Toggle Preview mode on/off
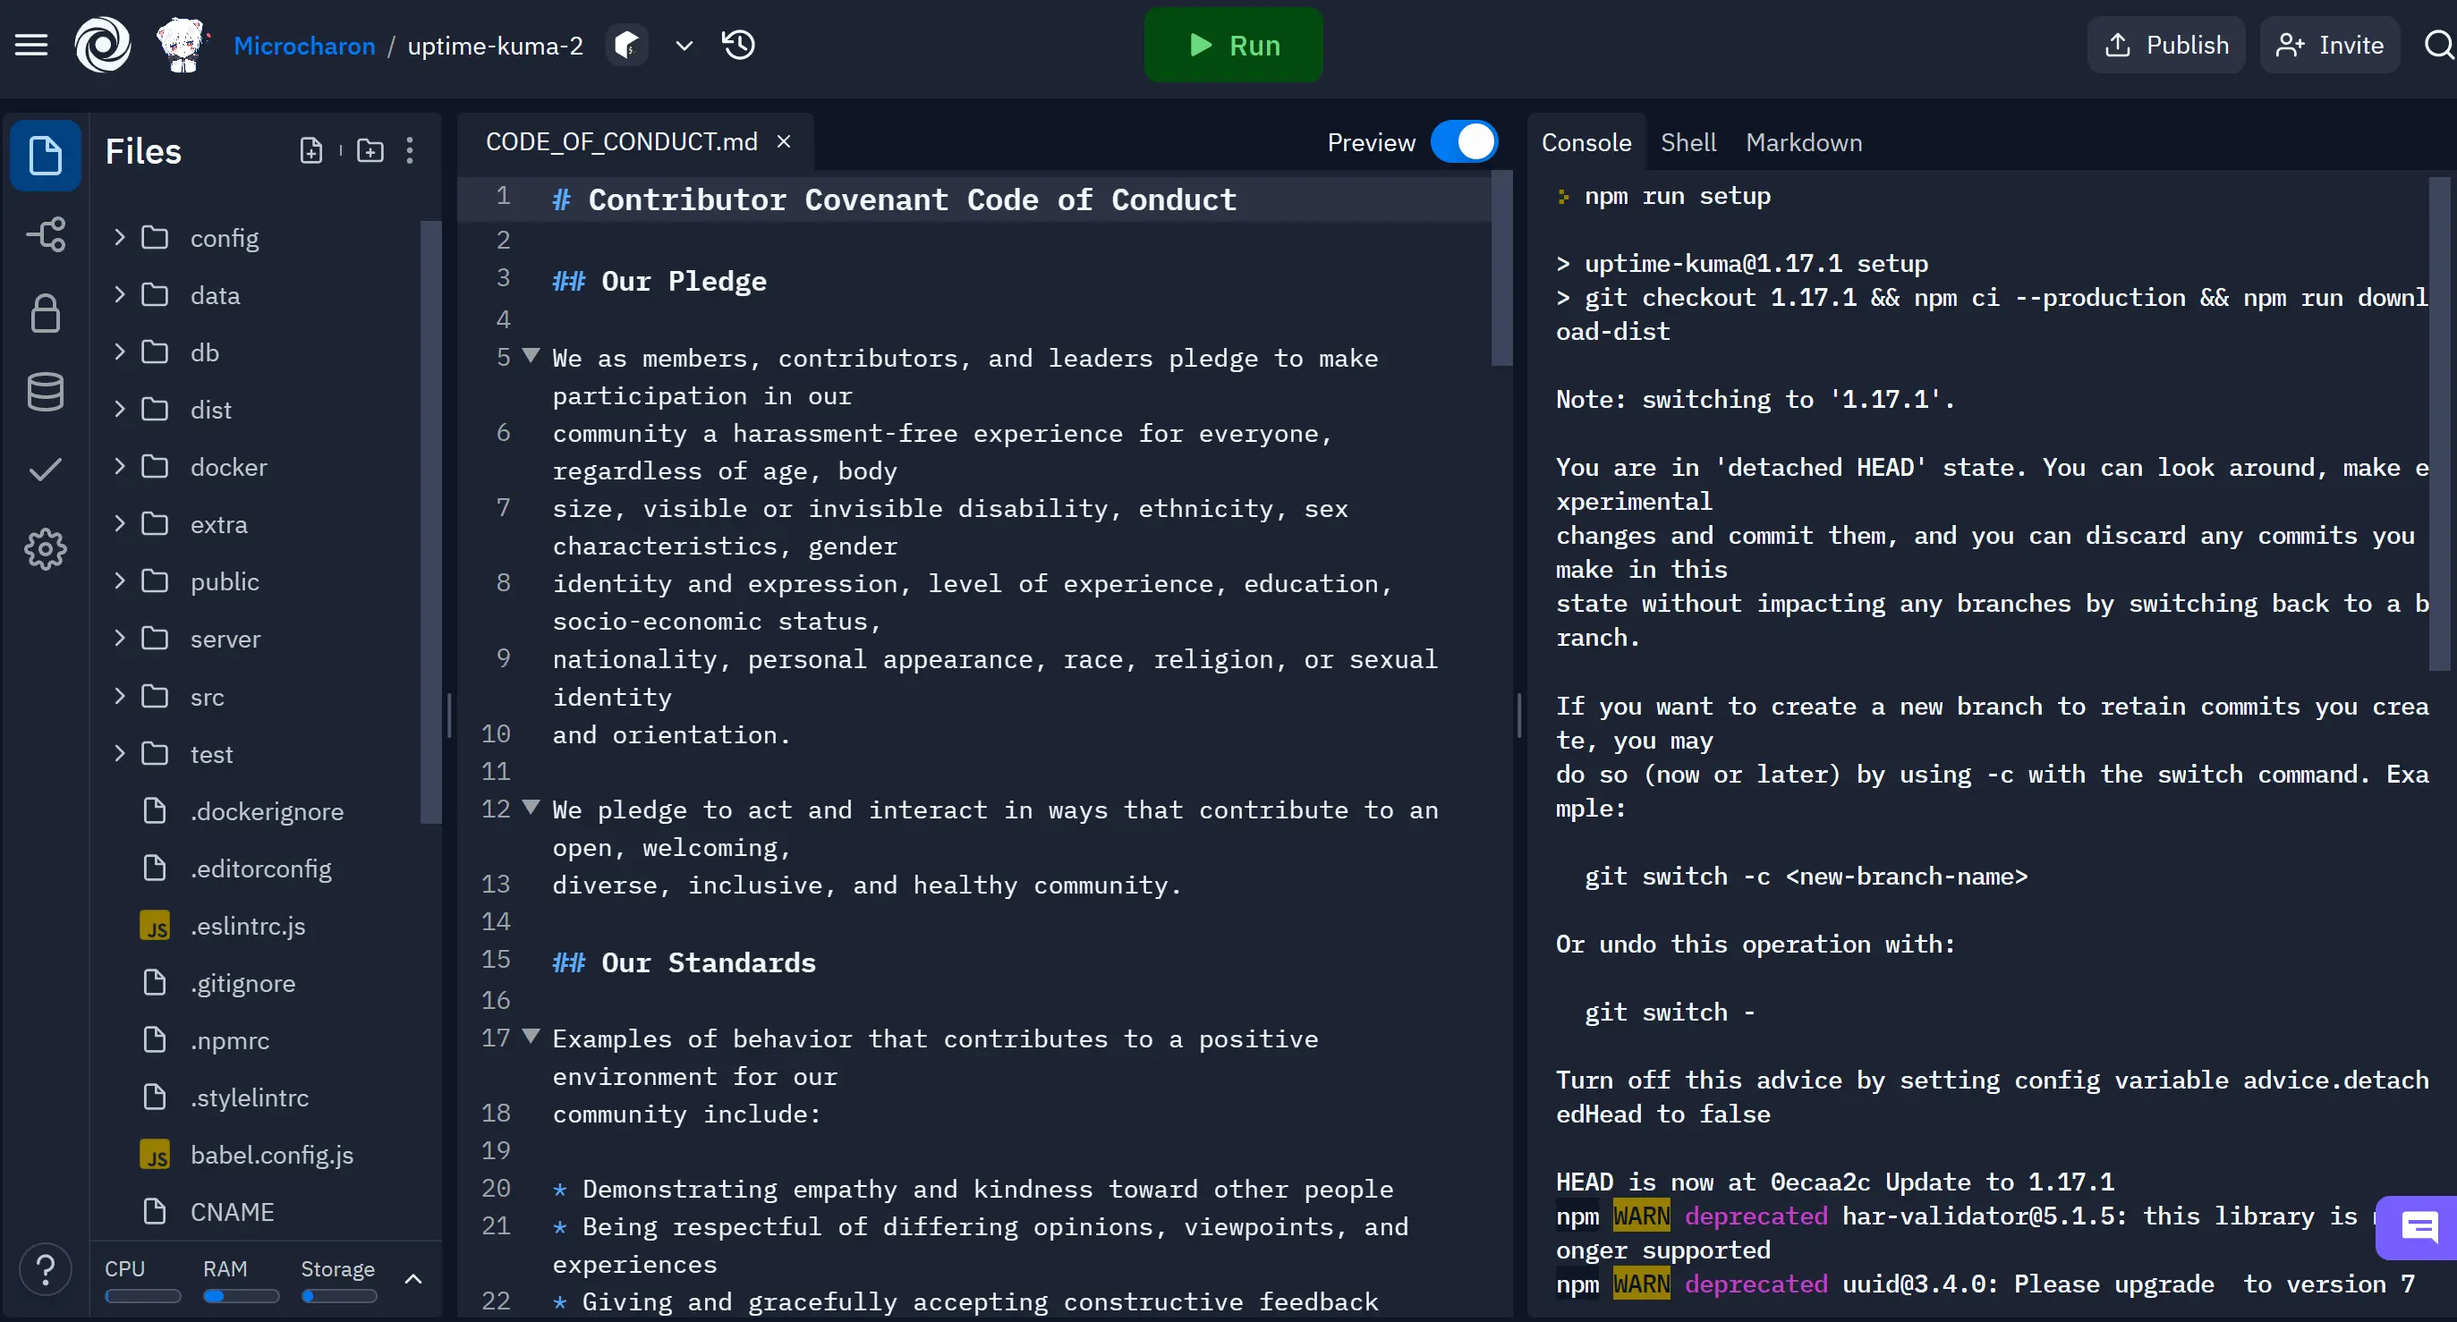 click(1464, 141)
